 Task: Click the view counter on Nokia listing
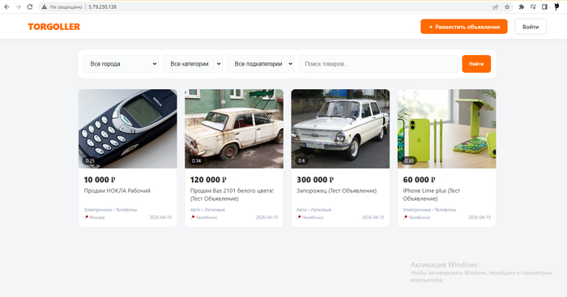coord(90,161)
